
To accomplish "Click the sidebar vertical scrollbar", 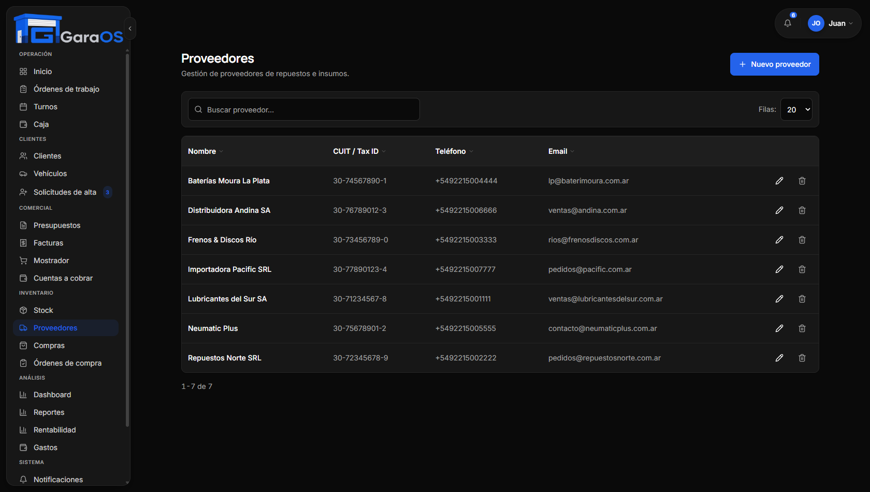I will (x=127, y=241).
